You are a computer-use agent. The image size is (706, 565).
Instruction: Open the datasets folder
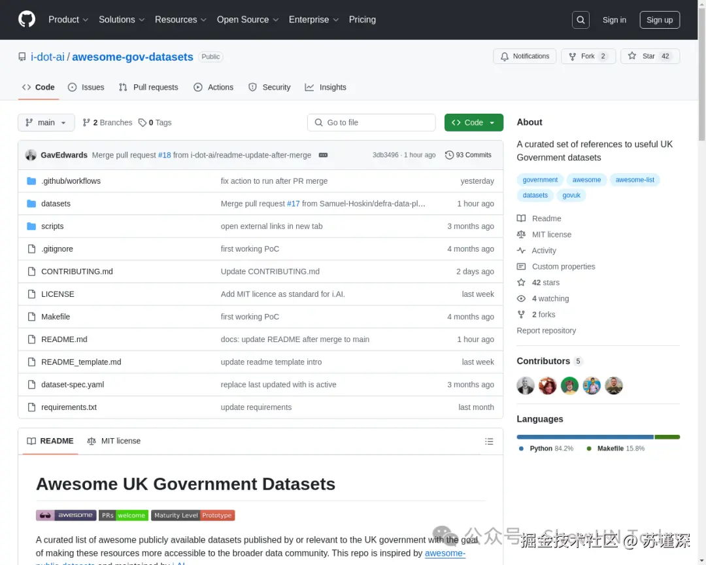(x=56, y=203)
